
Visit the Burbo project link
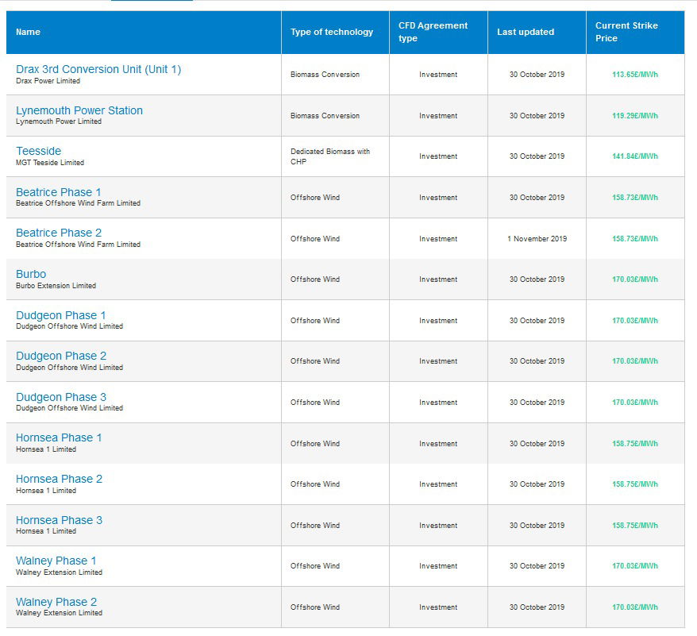[x=31, y=274]
